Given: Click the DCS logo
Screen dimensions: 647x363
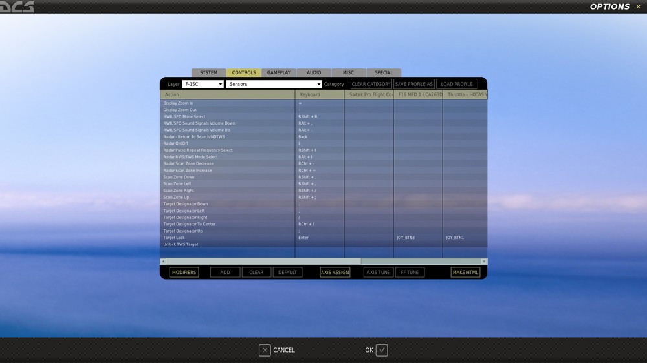Looking at the screenshot, I should pos(17,6).
